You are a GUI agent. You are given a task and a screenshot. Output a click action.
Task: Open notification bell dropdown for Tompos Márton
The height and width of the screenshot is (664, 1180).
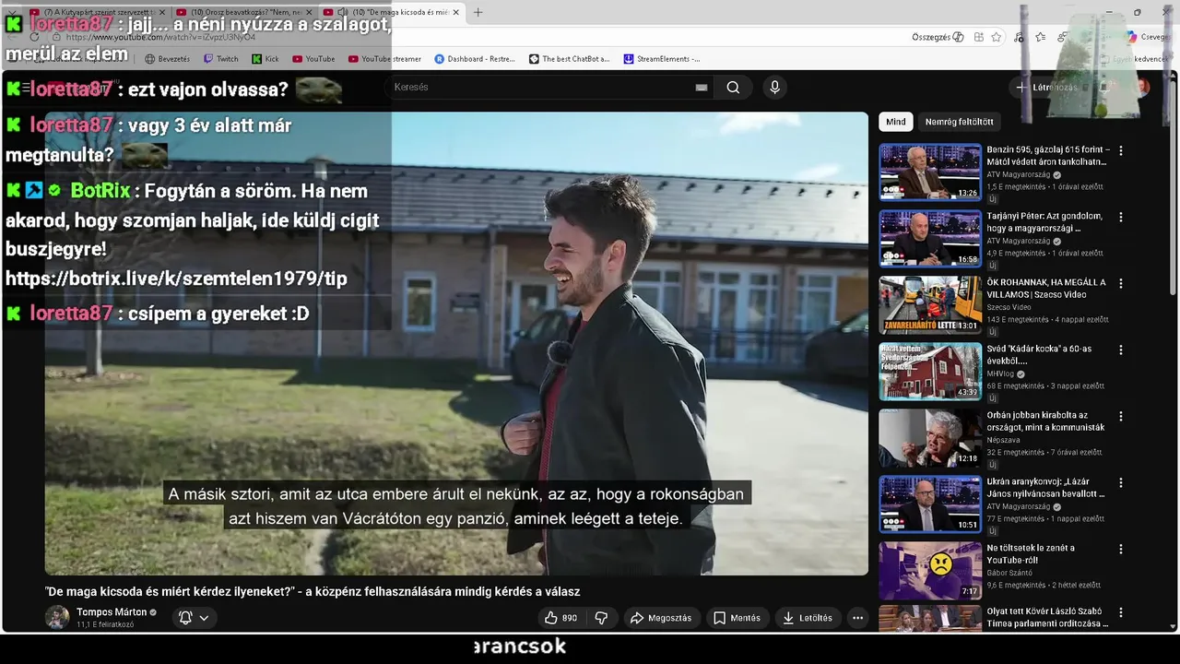[x=194, y=618]
